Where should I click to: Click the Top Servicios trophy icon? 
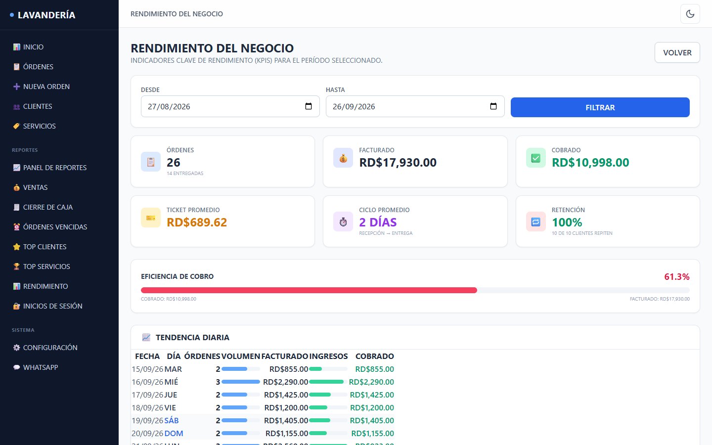17,267
